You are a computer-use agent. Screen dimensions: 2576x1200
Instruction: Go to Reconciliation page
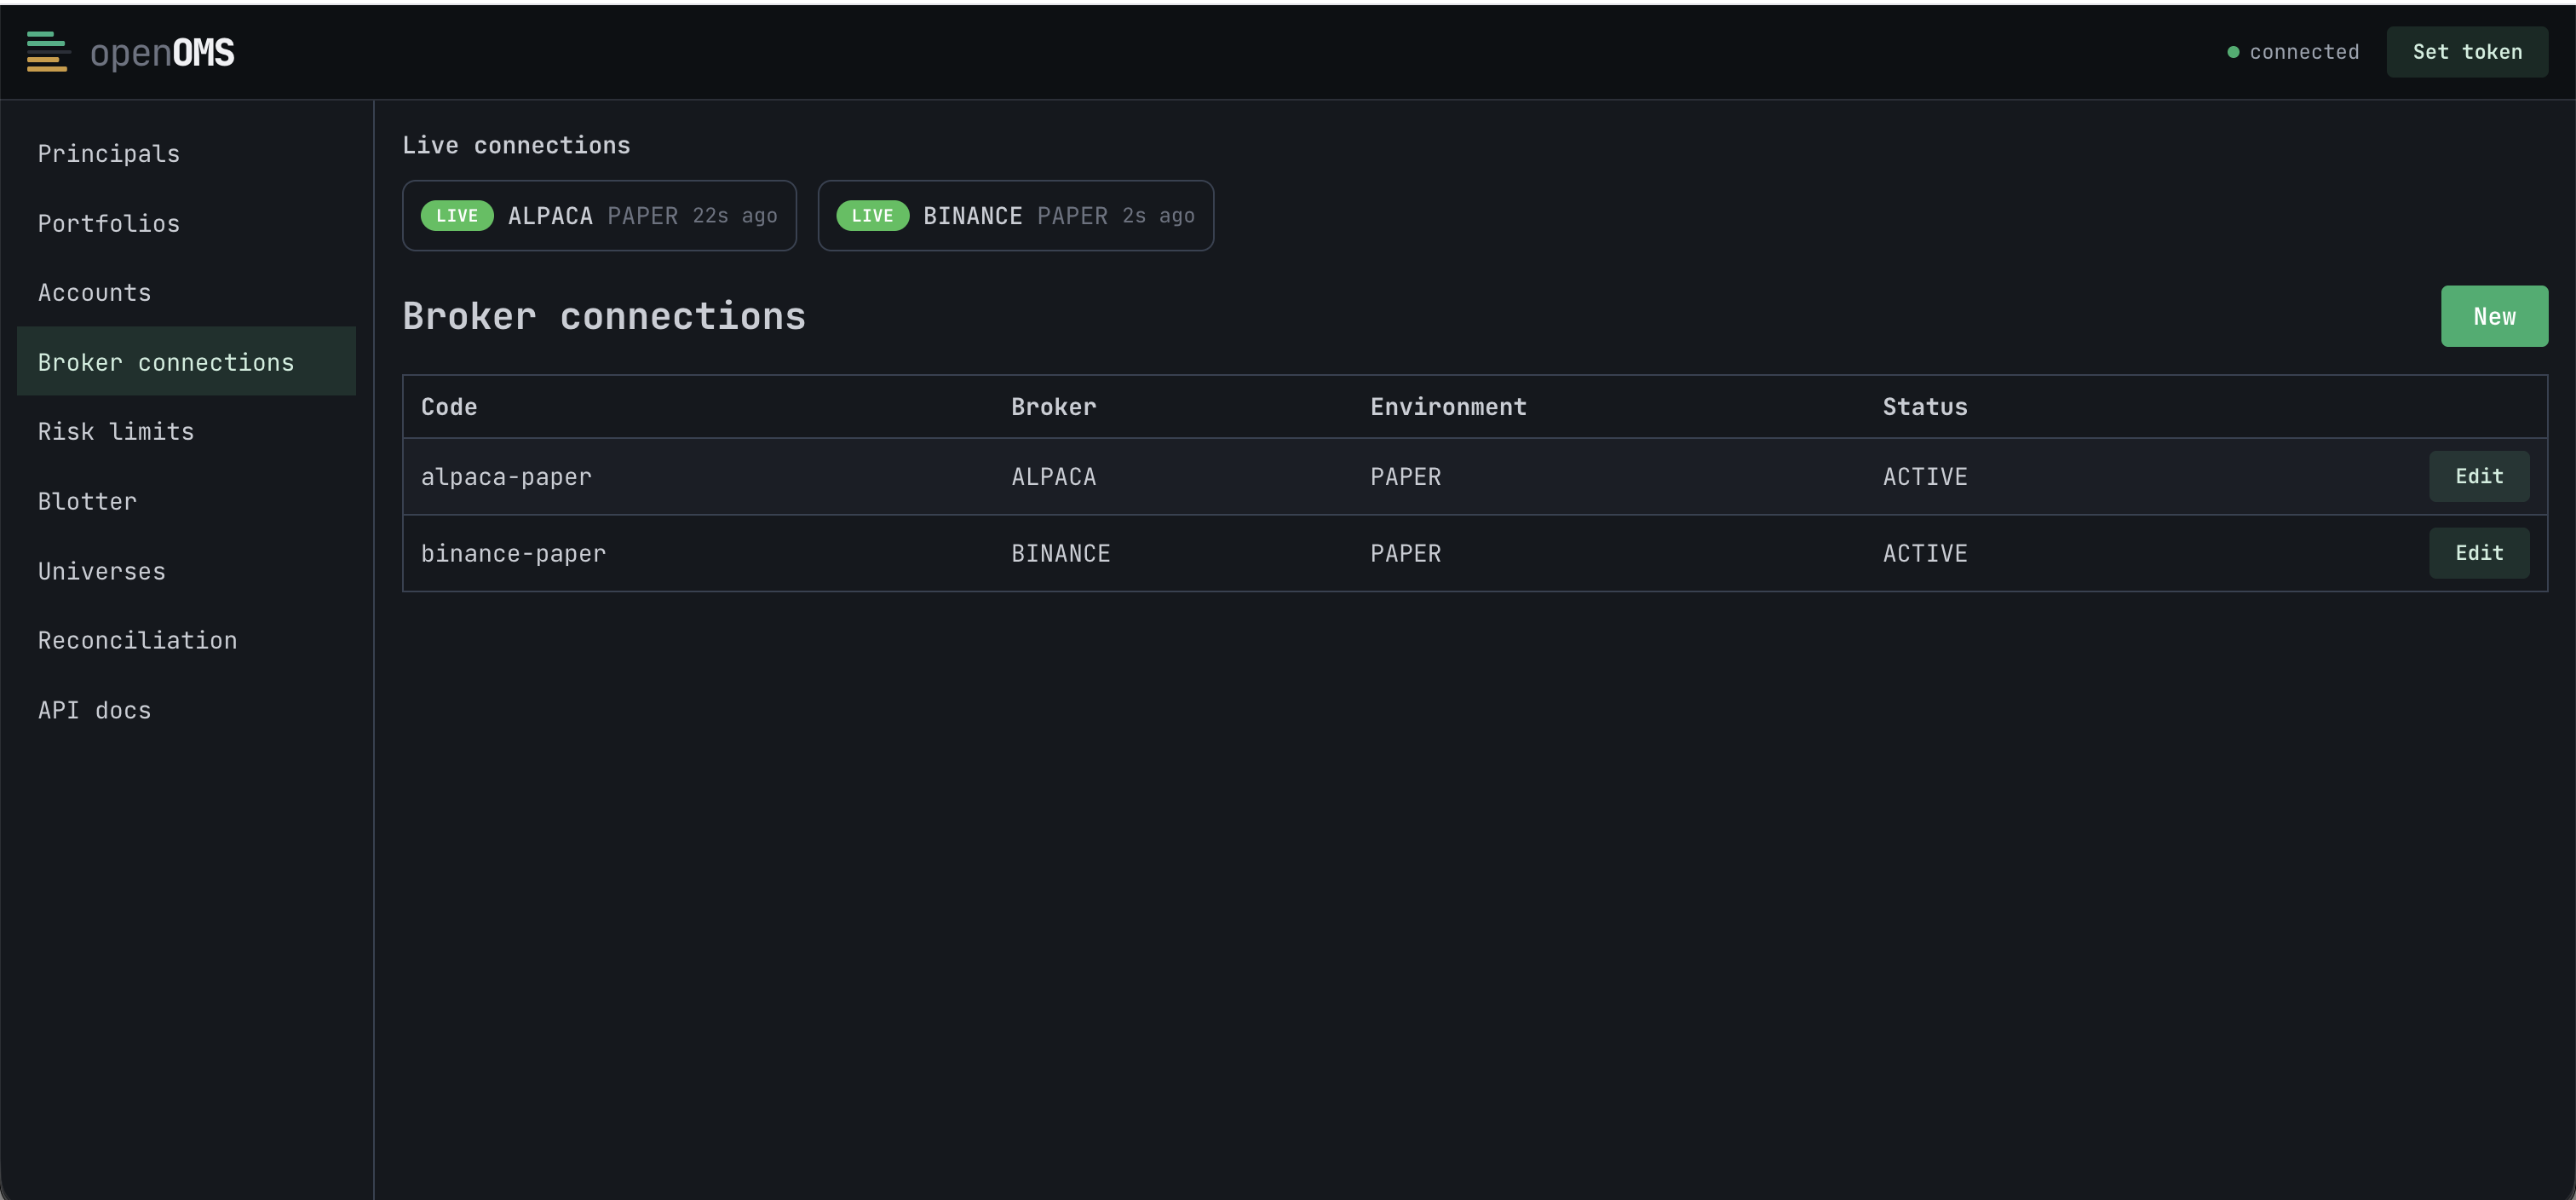186,639
